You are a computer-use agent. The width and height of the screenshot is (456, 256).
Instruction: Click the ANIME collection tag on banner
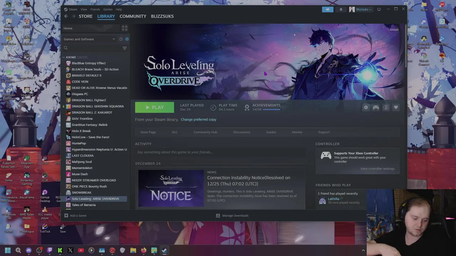point(394,30)
